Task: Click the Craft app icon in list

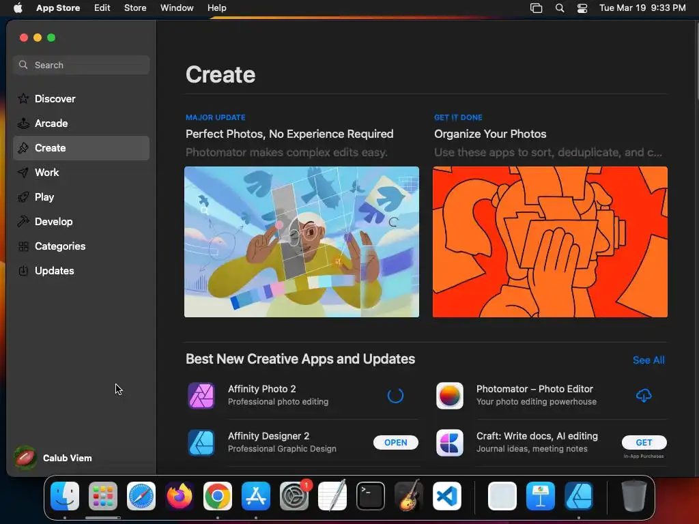Action: 449,442
